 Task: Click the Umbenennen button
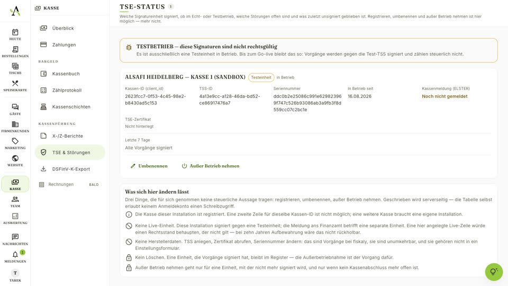click(149, 166)
